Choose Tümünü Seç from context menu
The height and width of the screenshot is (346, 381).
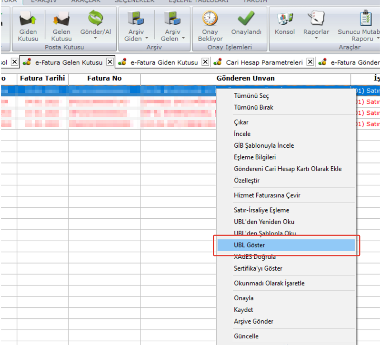286,96
